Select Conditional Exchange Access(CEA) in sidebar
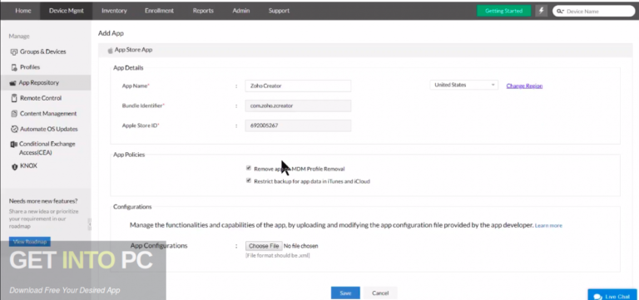The height and width of the screenshot is (300, 639). (x=47, y=148)
